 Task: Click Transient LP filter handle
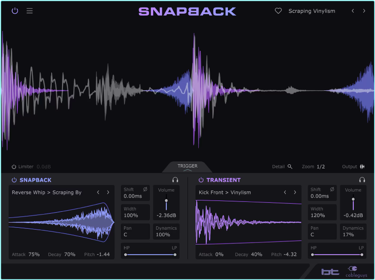(362, 255)
